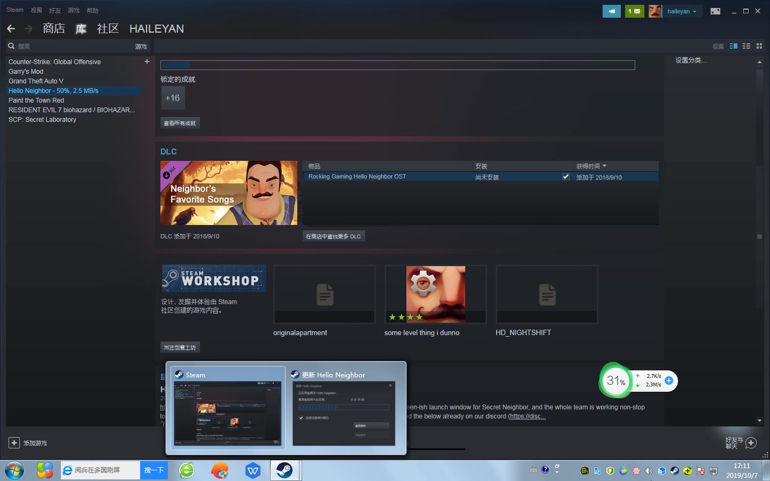Open Neighbor's Favorite Songs DLC image
770x481 pixels.
pos(229,193)
